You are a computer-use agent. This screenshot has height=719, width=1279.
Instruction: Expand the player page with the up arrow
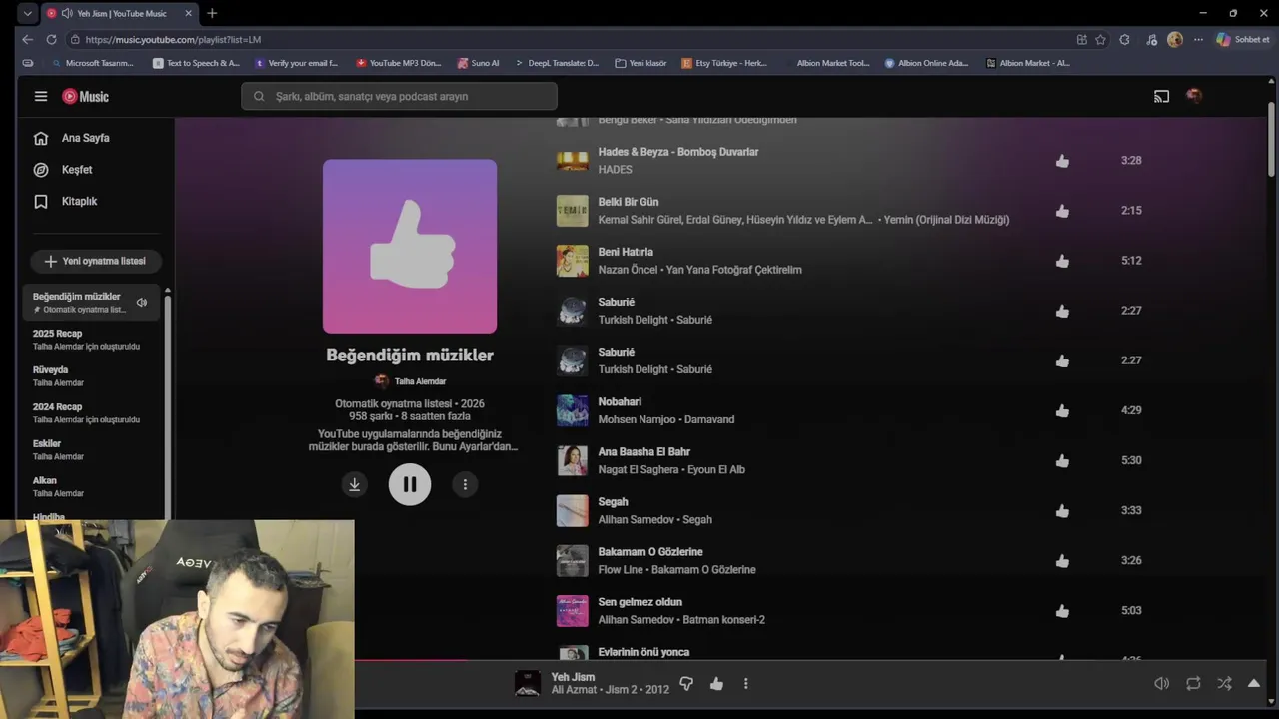[1254, 684]
